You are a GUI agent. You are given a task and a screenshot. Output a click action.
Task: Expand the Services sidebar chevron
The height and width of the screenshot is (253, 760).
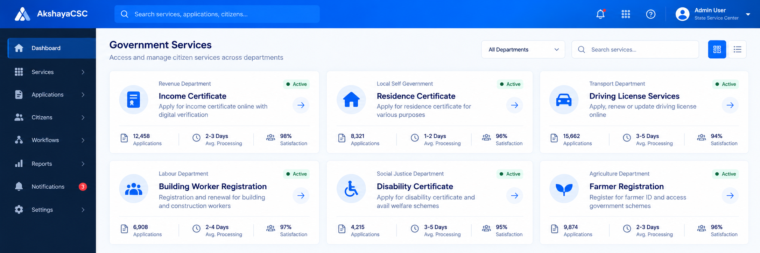point(83,72)
